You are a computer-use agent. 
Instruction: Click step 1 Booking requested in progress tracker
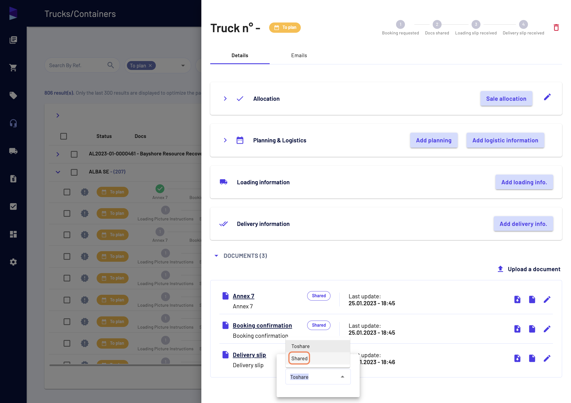coord(400,24)
